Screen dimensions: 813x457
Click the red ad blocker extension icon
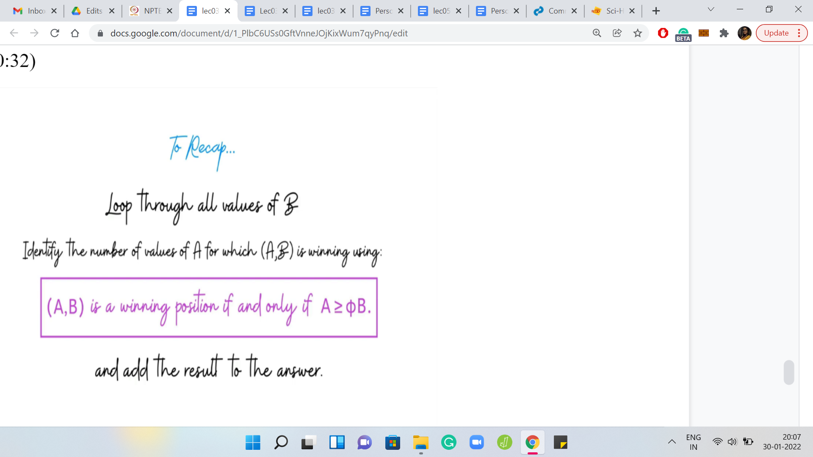pyautogui.click(x=663, y=33)
